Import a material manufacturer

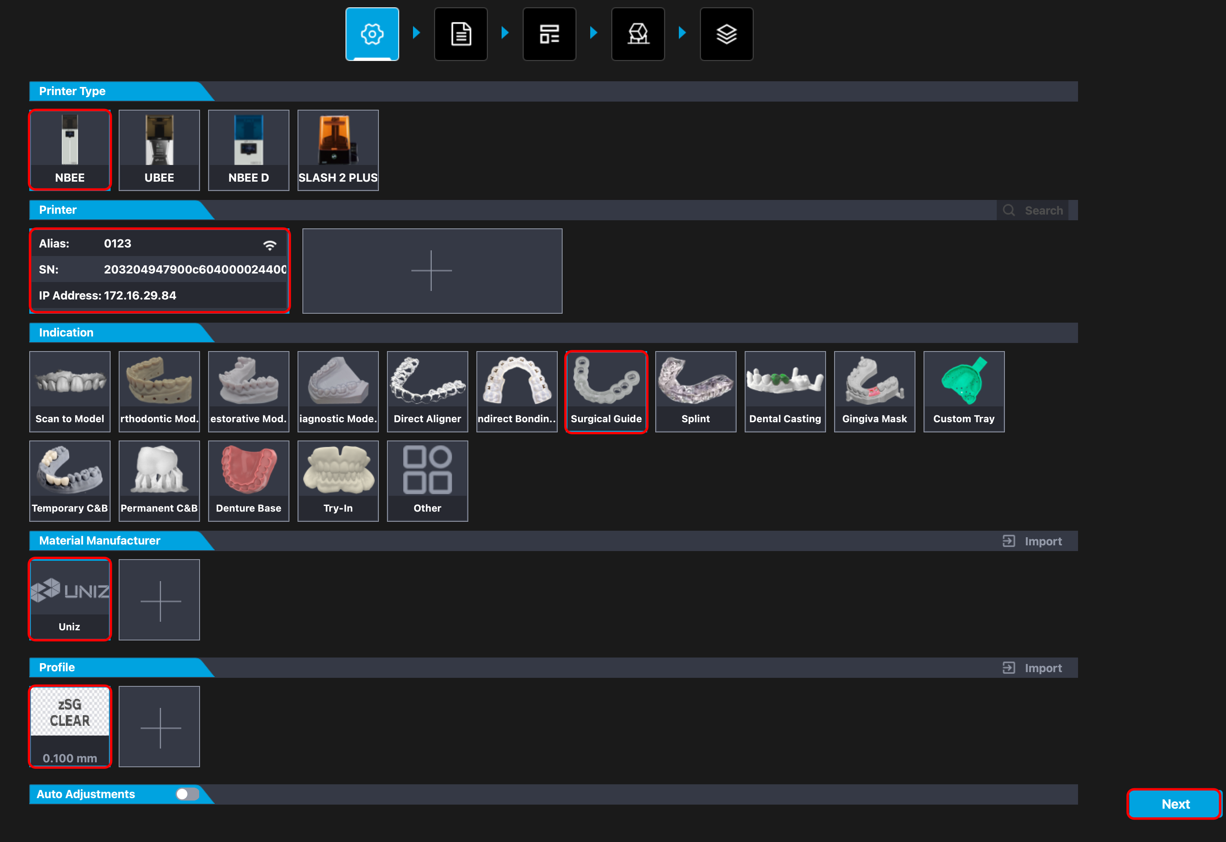click(1033, 541)
